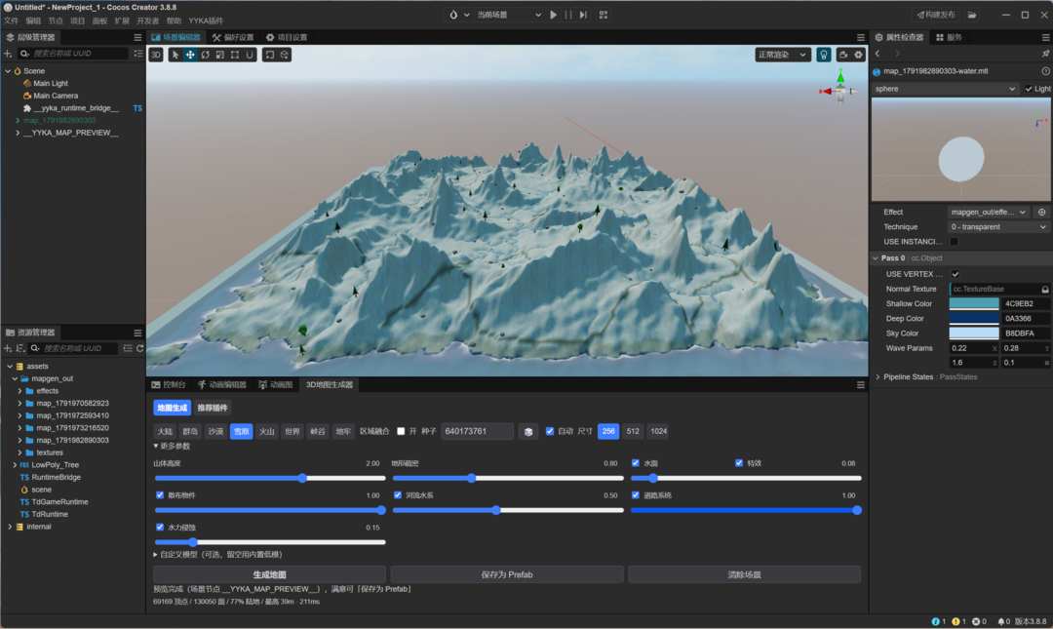This screenshot has height=629, width=1053.
Task: Expand the LowPoly_Tree asset
Action: [15, 465]
